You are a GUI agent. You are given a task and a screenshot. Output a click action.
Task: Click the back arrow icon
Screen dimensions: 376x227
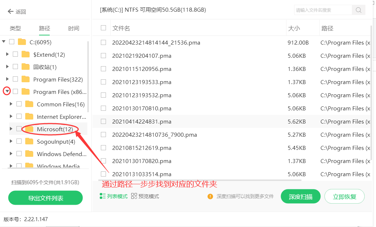10,12
